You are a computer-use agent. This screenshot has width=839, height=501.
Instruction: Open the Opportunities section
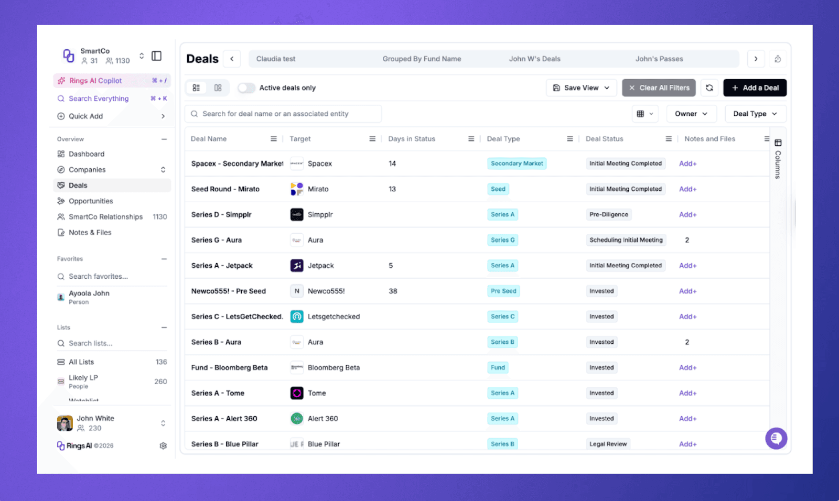pyautogui.click(x=91, y=201)
